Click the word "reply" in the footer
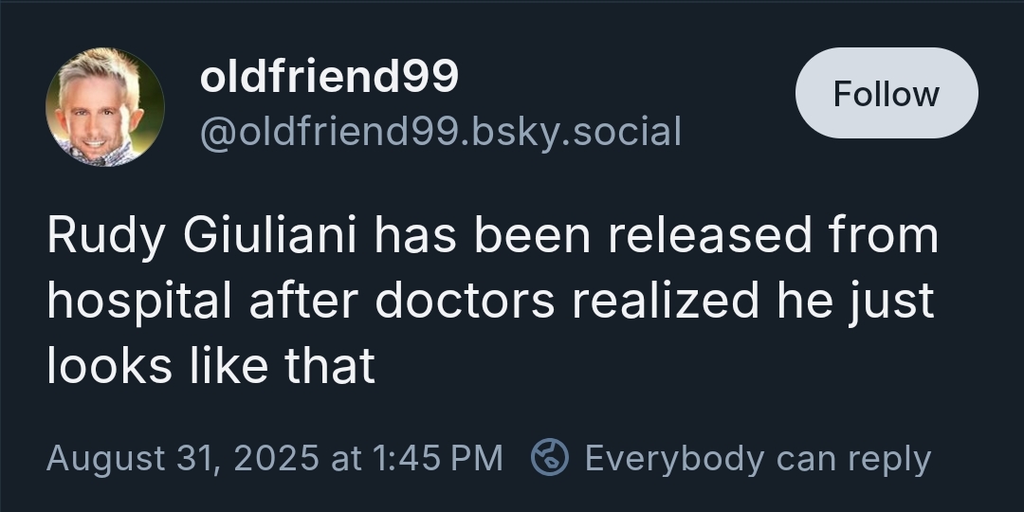 (x=889, y=458)
